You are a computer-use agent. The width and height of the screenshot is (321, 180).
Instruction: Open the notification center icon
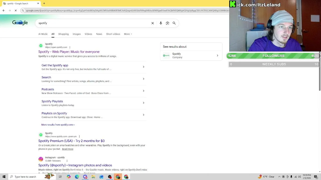[x=316, y=177]
